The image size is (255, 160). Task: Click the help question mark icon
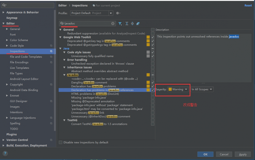5,153
